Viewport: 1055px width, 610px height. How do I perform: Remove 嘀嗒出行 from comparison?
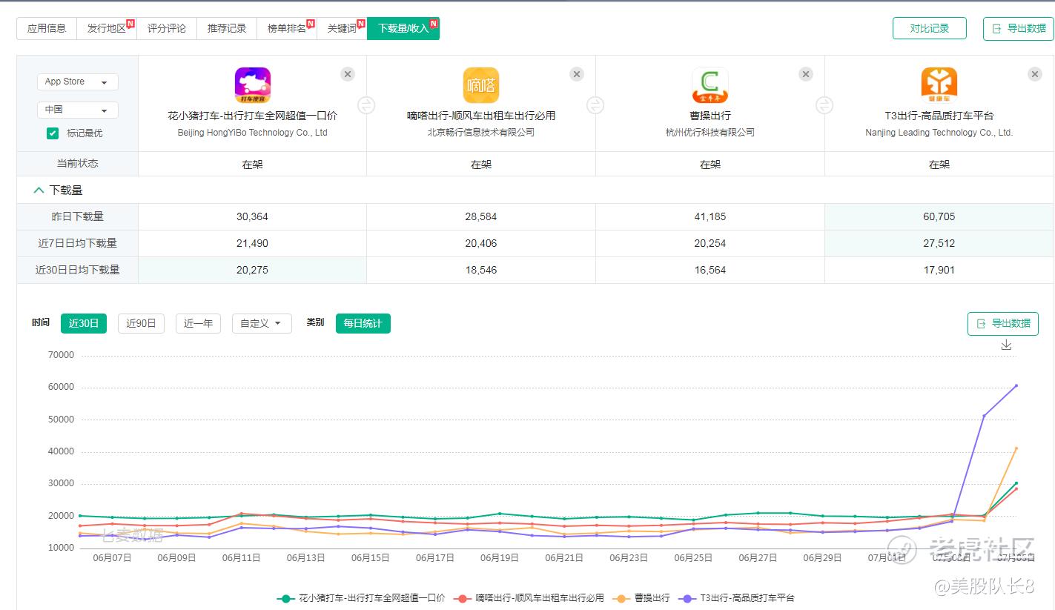pyautogui.click(x=577, y=74)
